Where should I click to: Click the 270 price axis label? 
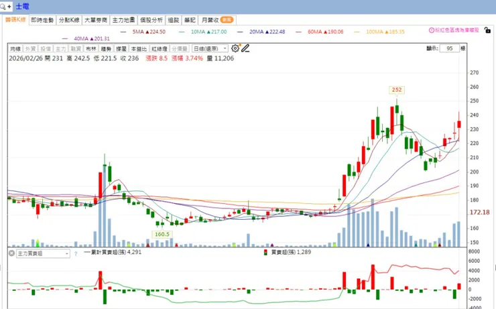tap(474, 72)
